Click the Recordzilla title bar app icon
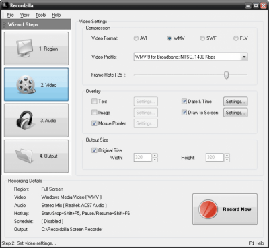Viewport: 269px width, 248px height. tap(5, 5)
